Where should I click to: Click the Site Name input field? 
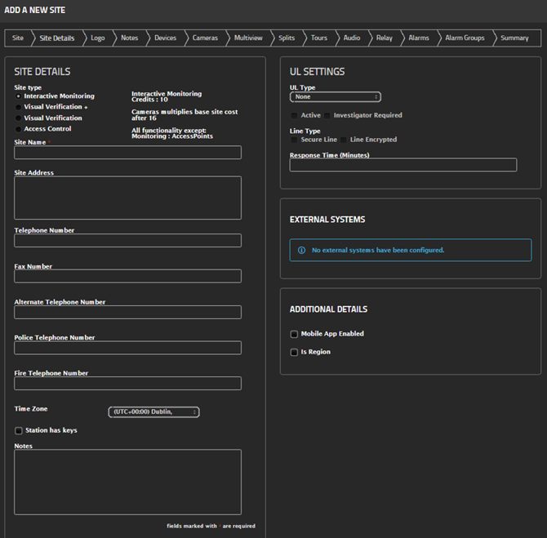tap(127, 153)
